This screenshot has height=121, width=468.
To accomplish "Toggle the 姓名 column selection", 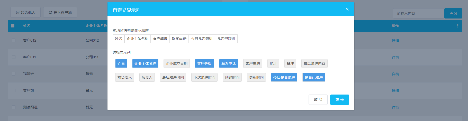I will click(x=121, y=63).
